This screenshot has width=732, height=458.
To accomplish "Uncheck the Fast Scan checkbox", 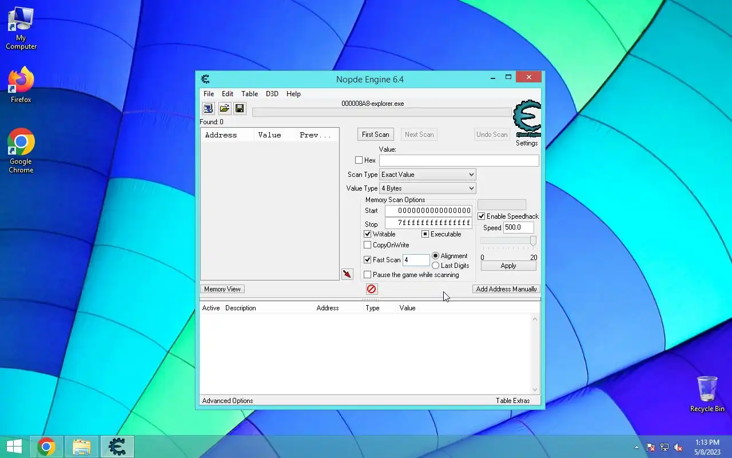I will click(368, 260).
